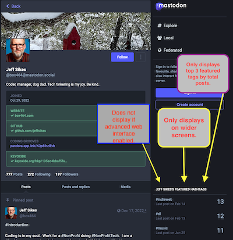233x240 pixels.
Task: Switch to the Media tab
Action: pos(125,187)
